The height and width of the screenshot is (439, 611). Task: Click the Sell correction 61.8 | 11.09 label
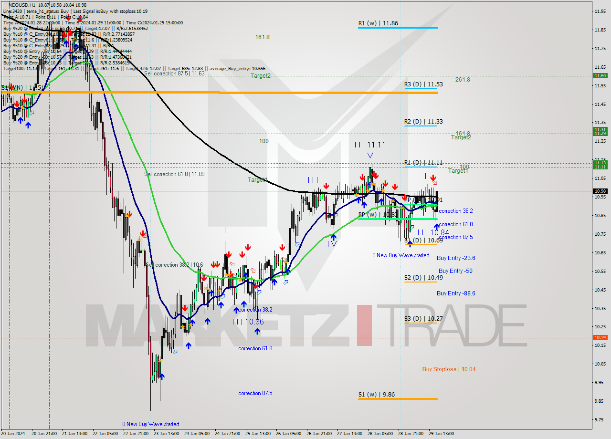click(x=174, y=174)
